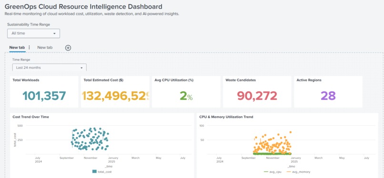
Task: Open the Last 24 months time range dropdown
Action: [x=50, y=68]
